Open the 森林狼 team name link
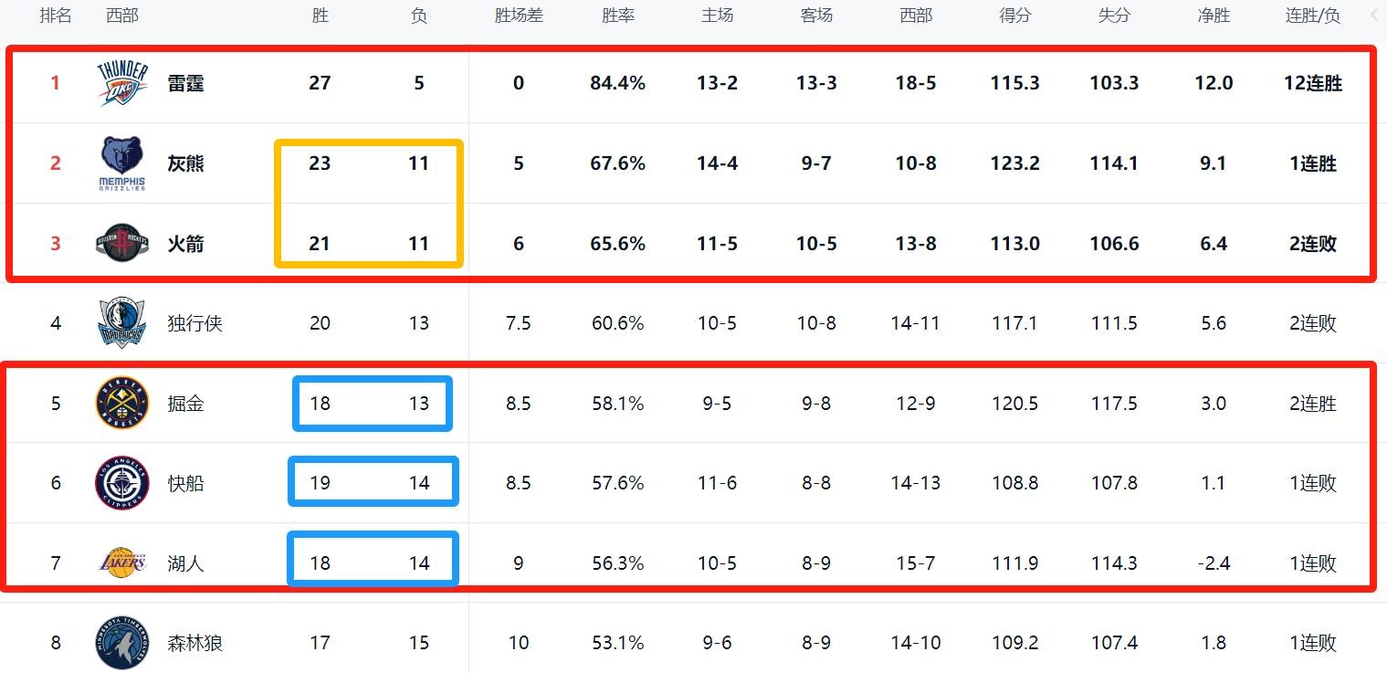This screenshot has width=1387, height=673. pyautogui.click(x=194, y=643)
